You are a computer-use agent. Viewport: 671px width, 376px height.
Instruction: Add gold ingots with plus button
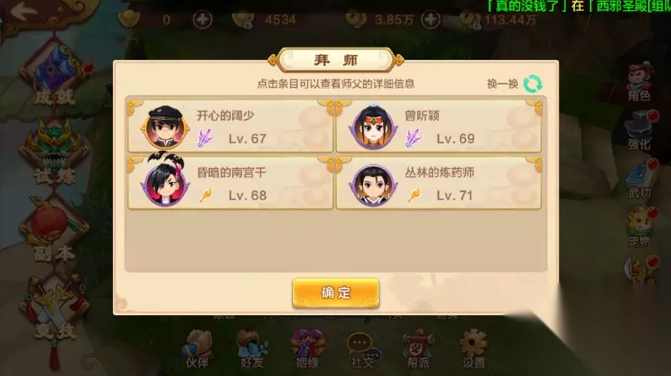point(202,19)
